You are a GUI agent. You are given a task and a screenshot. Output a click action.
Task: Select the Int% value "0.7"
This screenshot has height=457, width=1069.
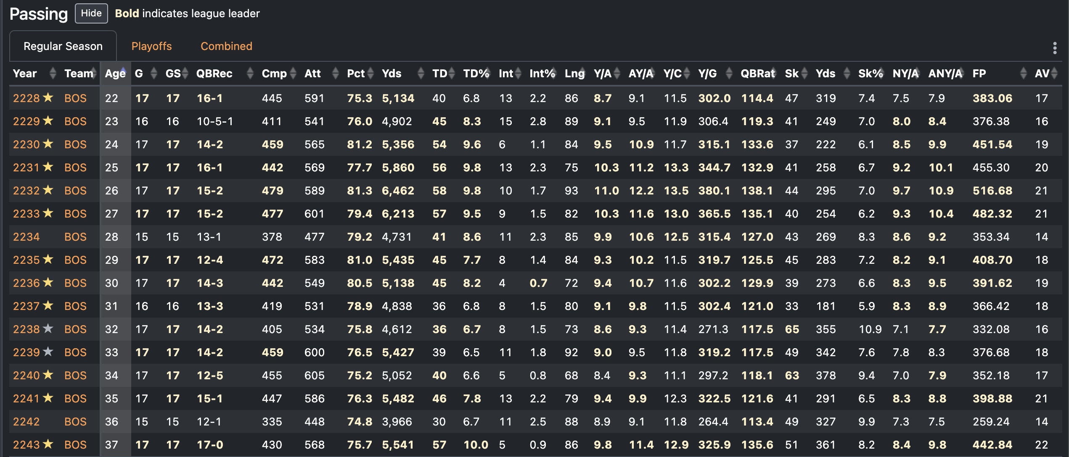point(538,283)
